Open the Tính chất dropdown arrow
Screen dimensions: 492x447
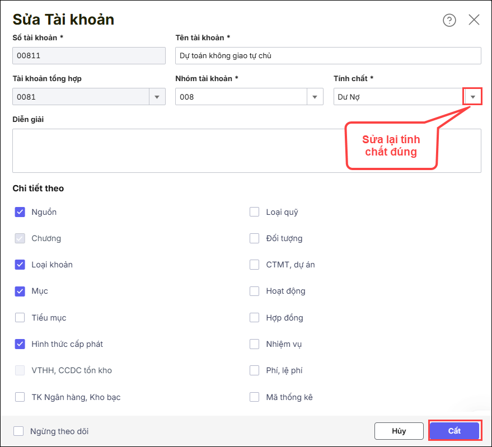pos(473,97)
